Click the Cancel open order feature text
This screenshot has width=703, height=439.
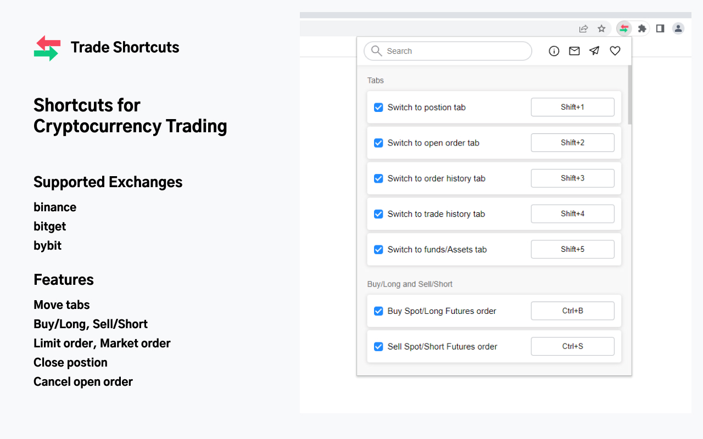(x=83, y=382)
